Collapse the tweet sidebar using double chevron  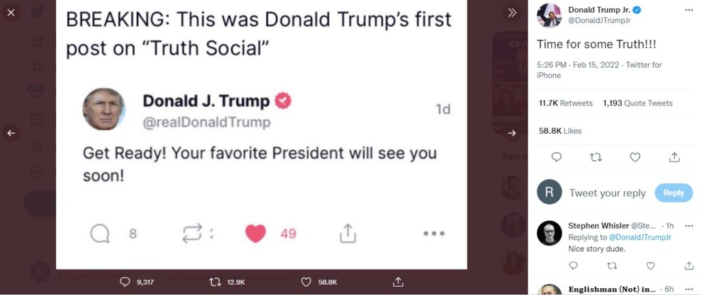(511, 12)
